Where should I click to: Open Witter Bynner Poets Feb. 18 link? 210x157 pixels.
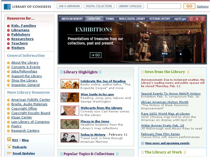[163, 125]
